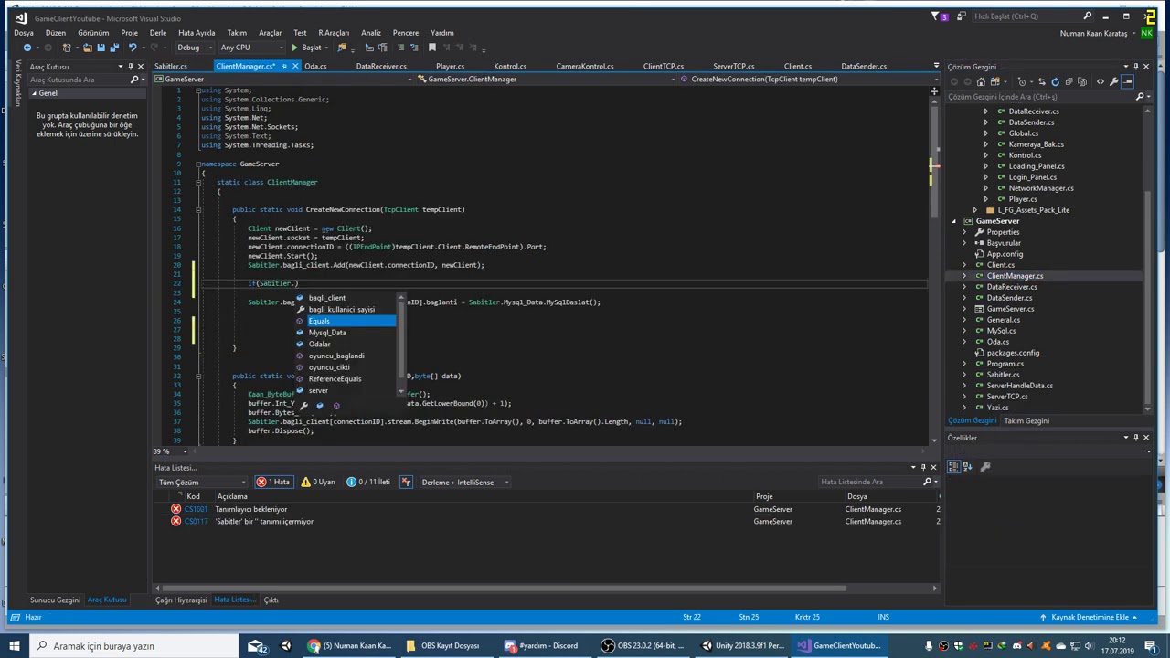Image resolution: width=1170 pixels, height=658 pixels.
Task: Expand the L_FG_Assets_Pack_Lite folder
Action: 975,210
